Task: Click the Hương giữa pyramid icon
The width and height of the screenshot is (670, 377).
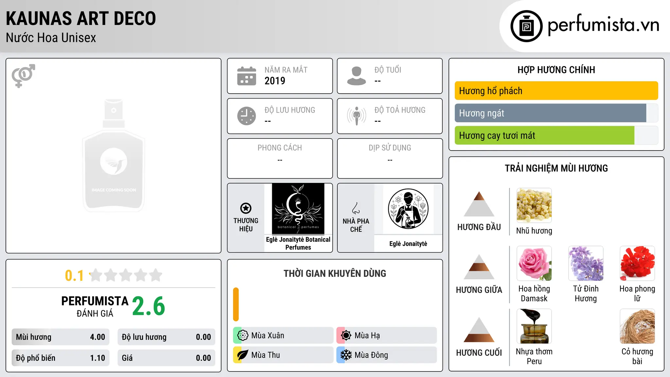Action: click(479, 267)
